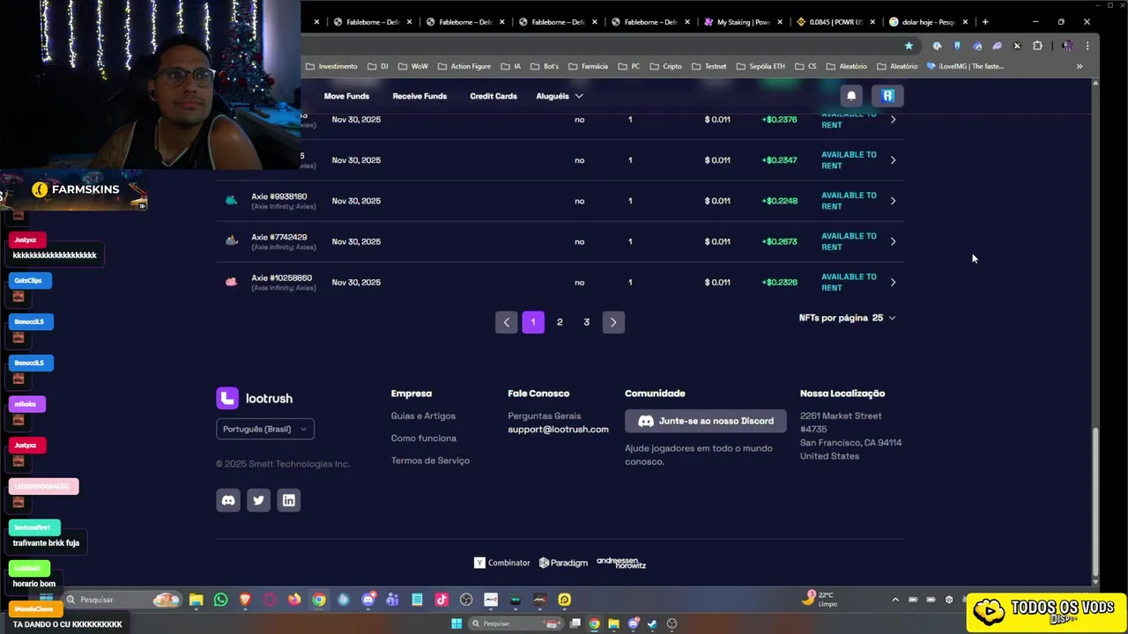Open the iLoveIMG bookmark
The image size is (1128, 634).
click(x=965, y=66)
